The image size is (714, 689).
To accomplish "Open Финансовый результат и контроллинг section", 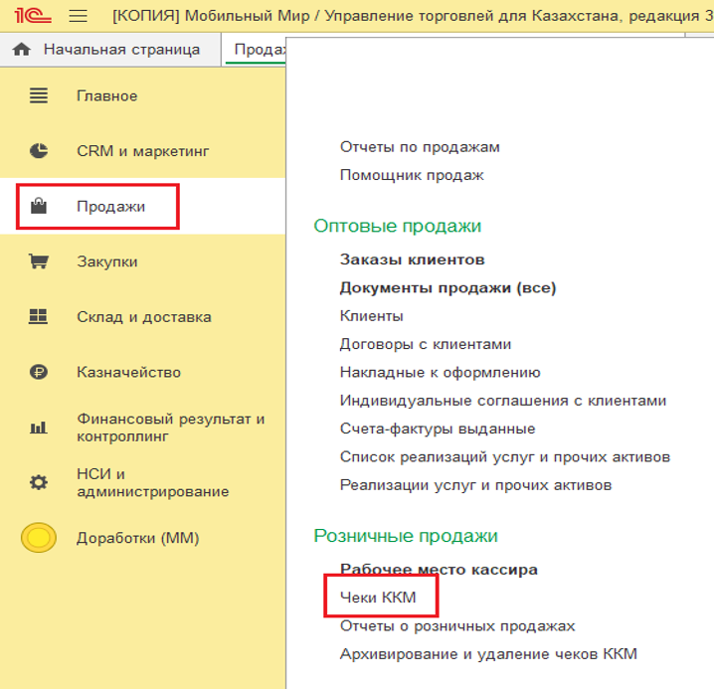I will pyautogui.click(x=170, y=428).
